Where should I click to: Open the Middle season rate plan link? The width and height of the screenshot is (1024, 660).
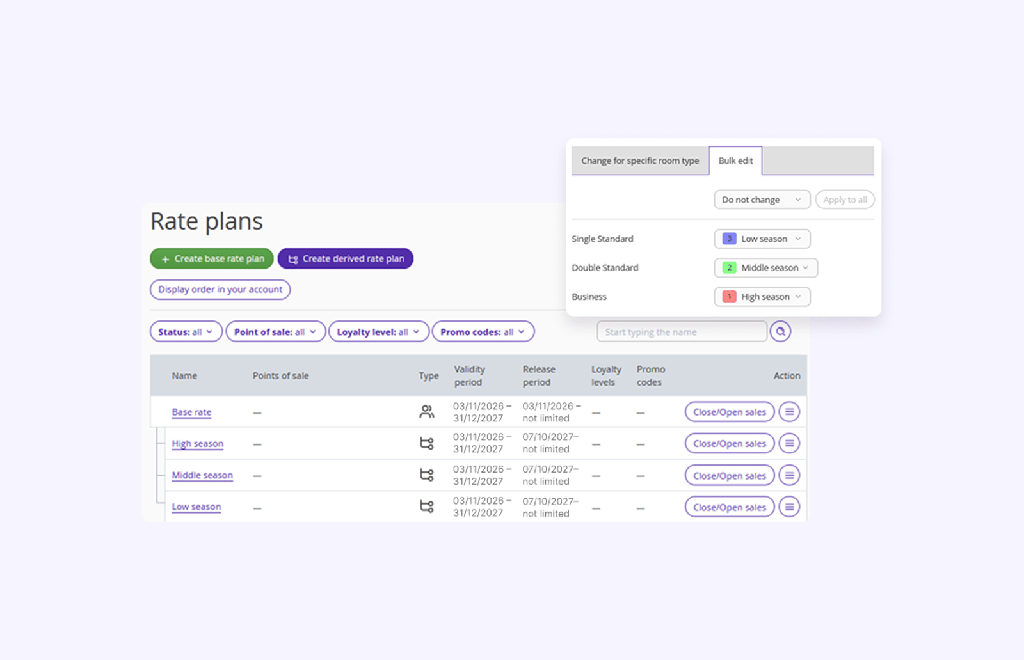click(x=202, y=475)
